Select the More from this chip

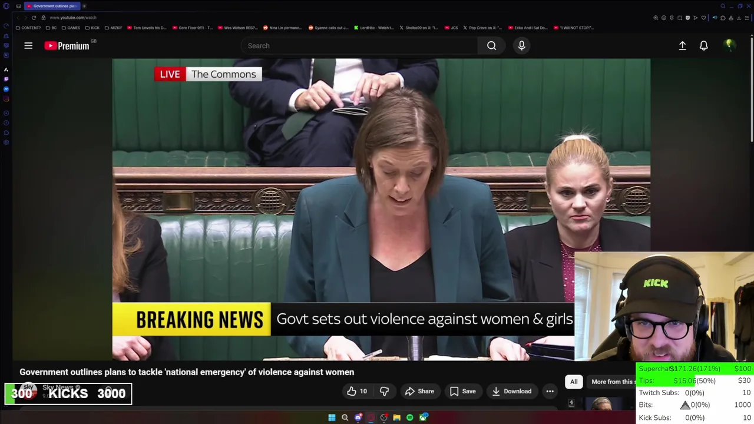(x=613, y=382)
